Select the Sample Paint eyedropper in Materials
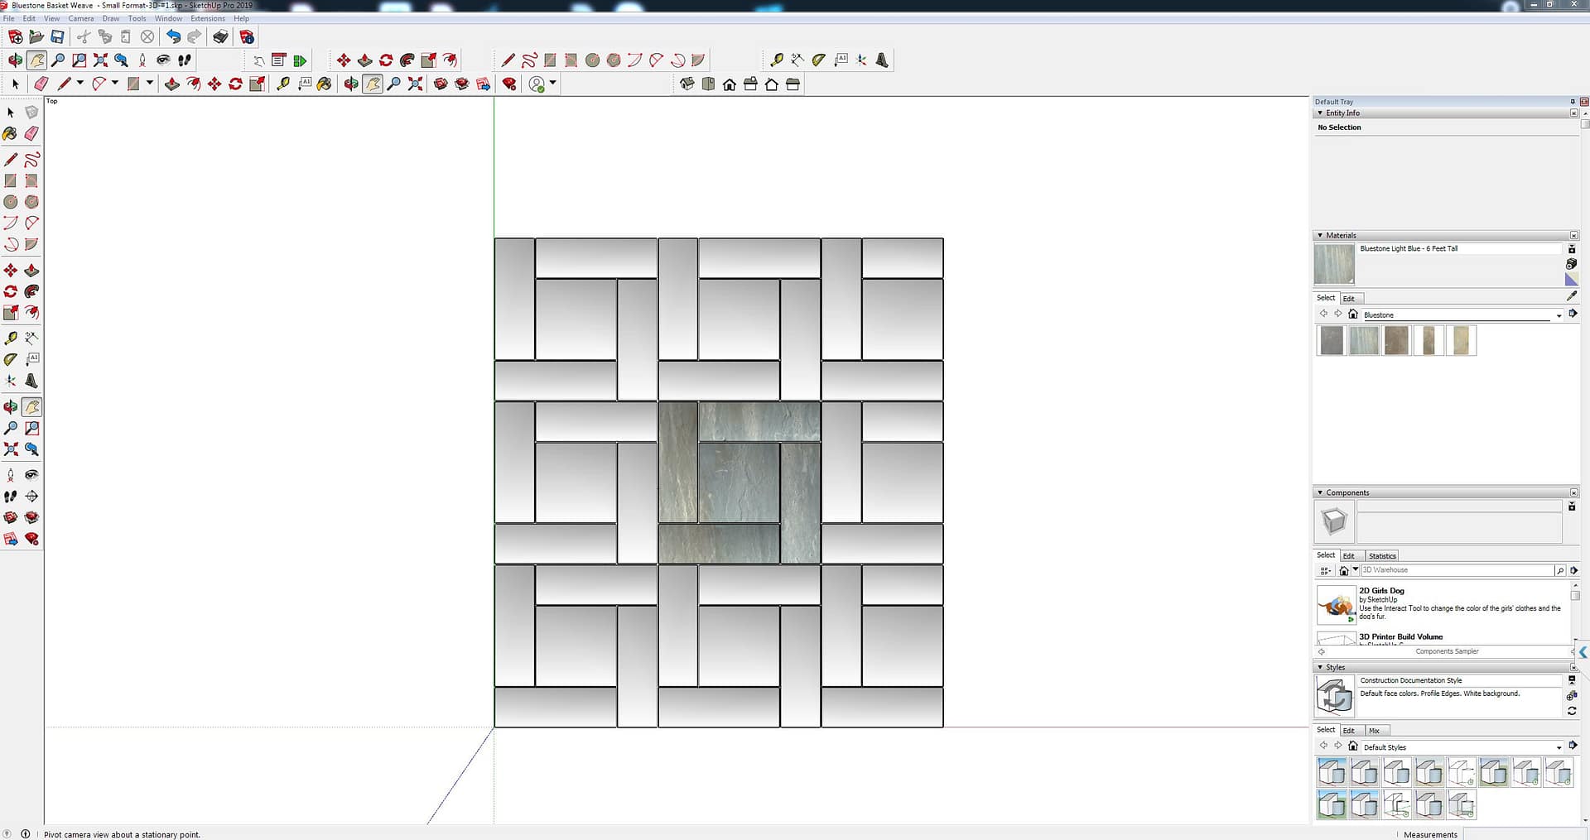1590x840 pixels. click(1571, 296)
